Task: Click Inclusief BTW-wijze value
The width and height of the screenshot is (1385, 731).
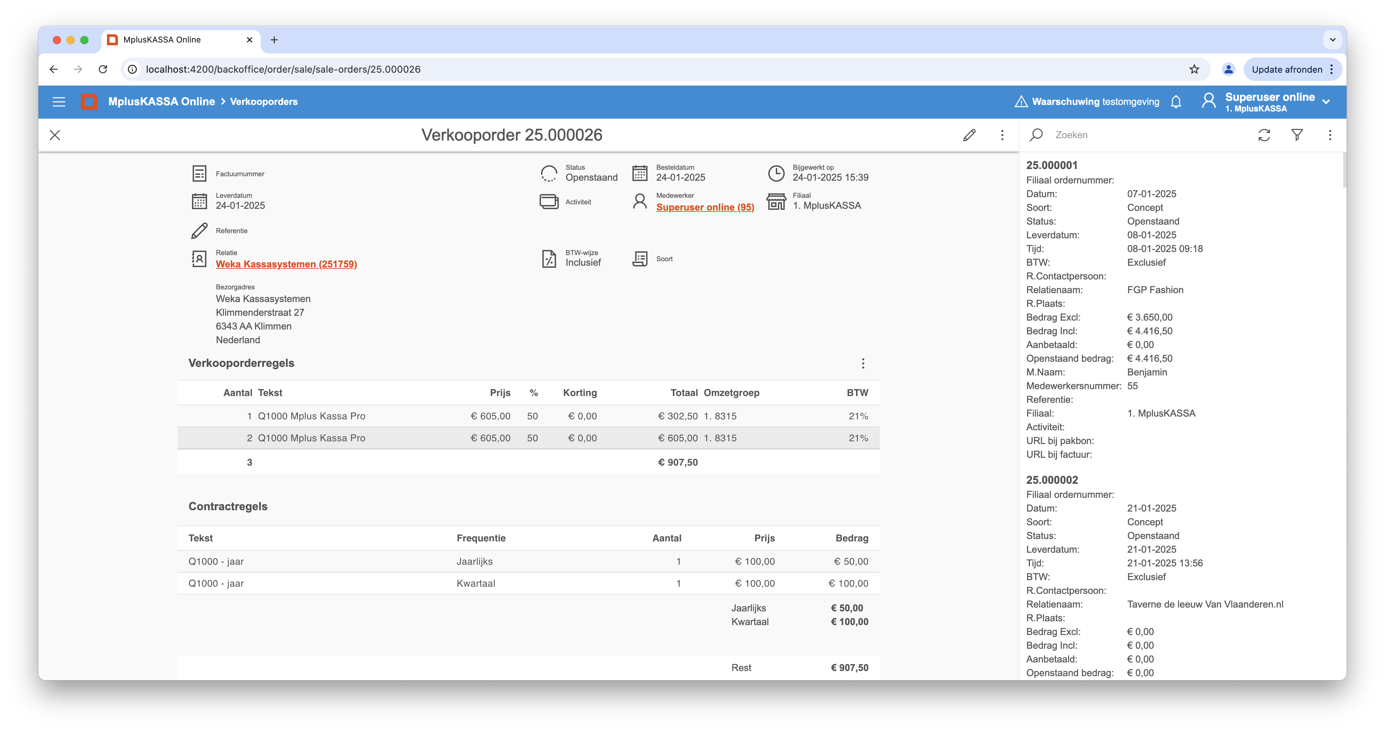Action: [x=583, y=263]
